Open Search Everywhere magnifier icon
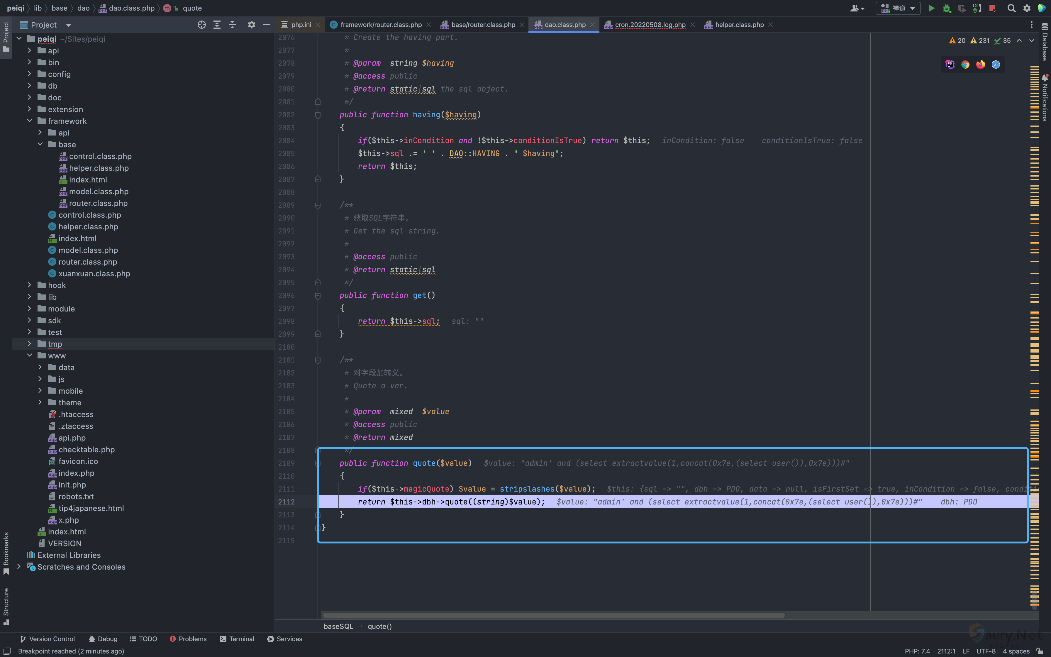Viewport: 1051px width, 657px height. [x=1011, y=8]
